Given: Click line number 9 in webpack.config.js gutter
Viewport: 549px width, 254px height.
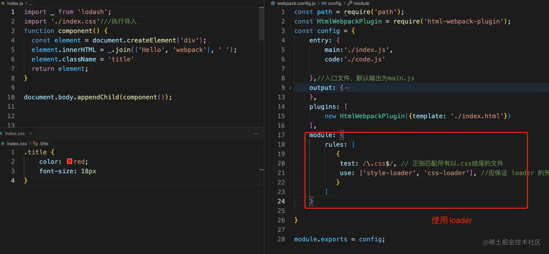Looking at the screenshot, I should click(283, 88).
